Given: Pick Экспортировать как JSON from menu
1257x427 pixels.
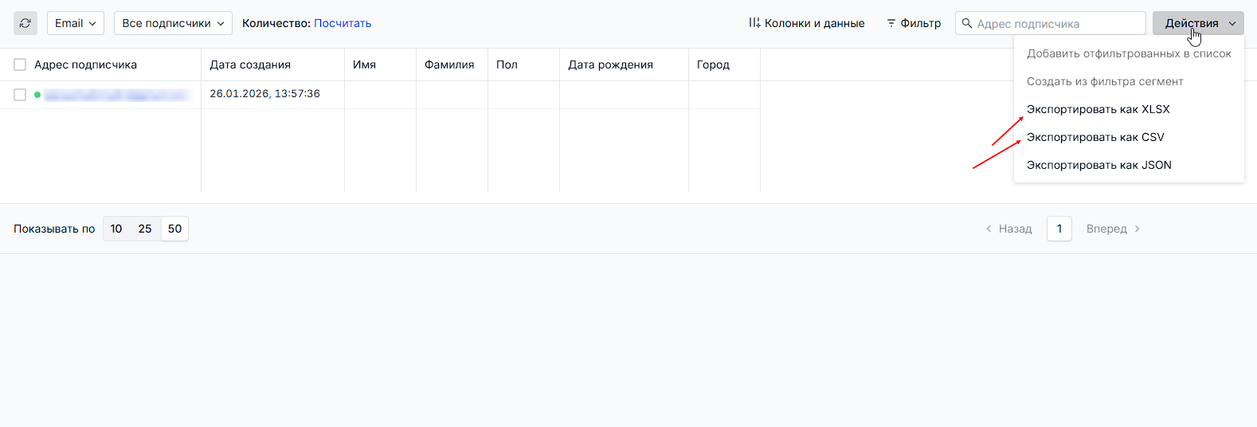Looking at the screenshot, I should tap(1098, 165).
